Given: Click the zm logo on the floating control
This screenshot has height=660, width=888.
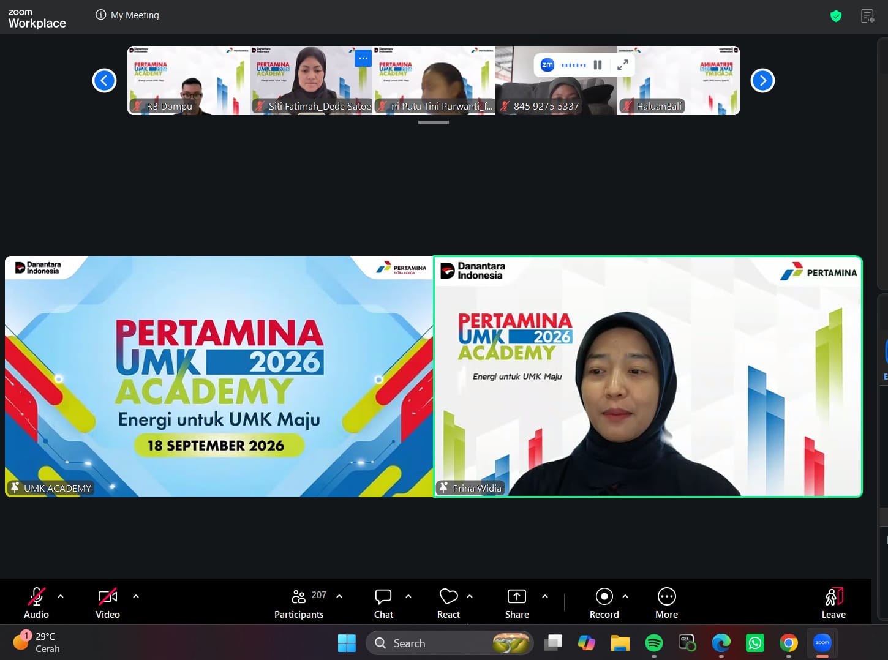Looking at the screenshot, I should 547,65.
